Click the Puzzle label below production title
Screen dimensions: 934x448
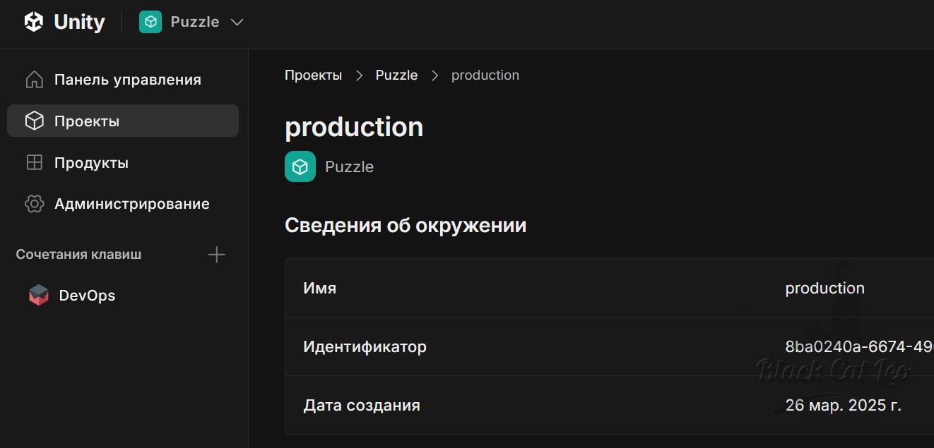pos(349,167)
